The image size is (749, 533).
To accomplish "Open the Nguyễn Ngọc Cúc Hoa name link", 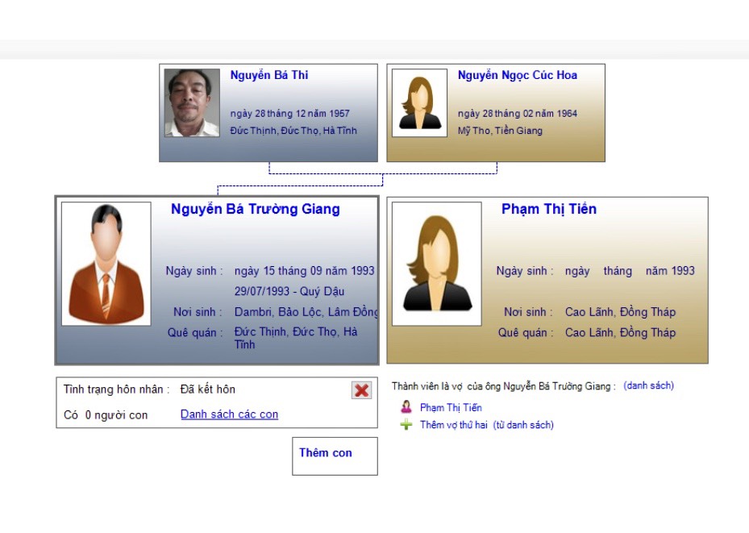I will click(518, 76).
